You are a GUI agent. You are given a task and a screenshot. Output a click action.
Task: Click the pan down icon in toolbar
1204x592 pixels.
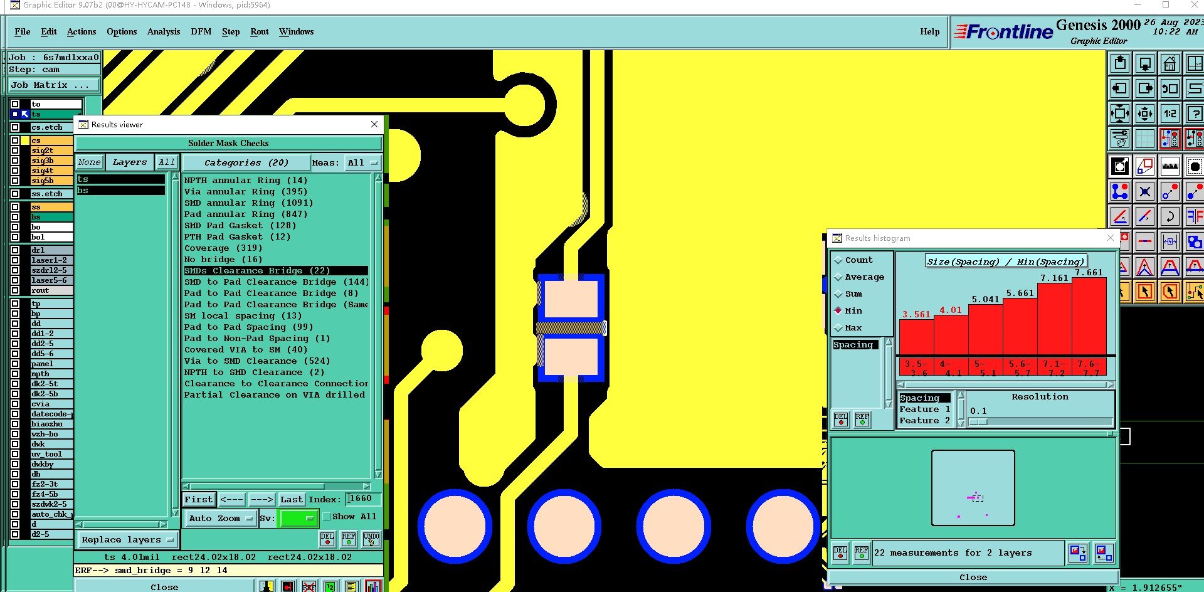[x=1145, y=63]
